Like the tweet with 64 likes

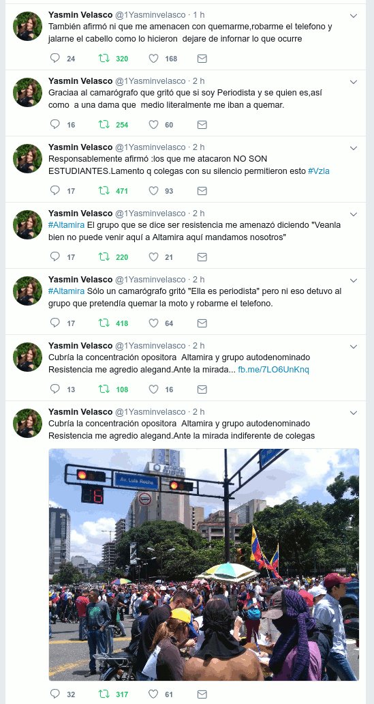click(153, 323)
